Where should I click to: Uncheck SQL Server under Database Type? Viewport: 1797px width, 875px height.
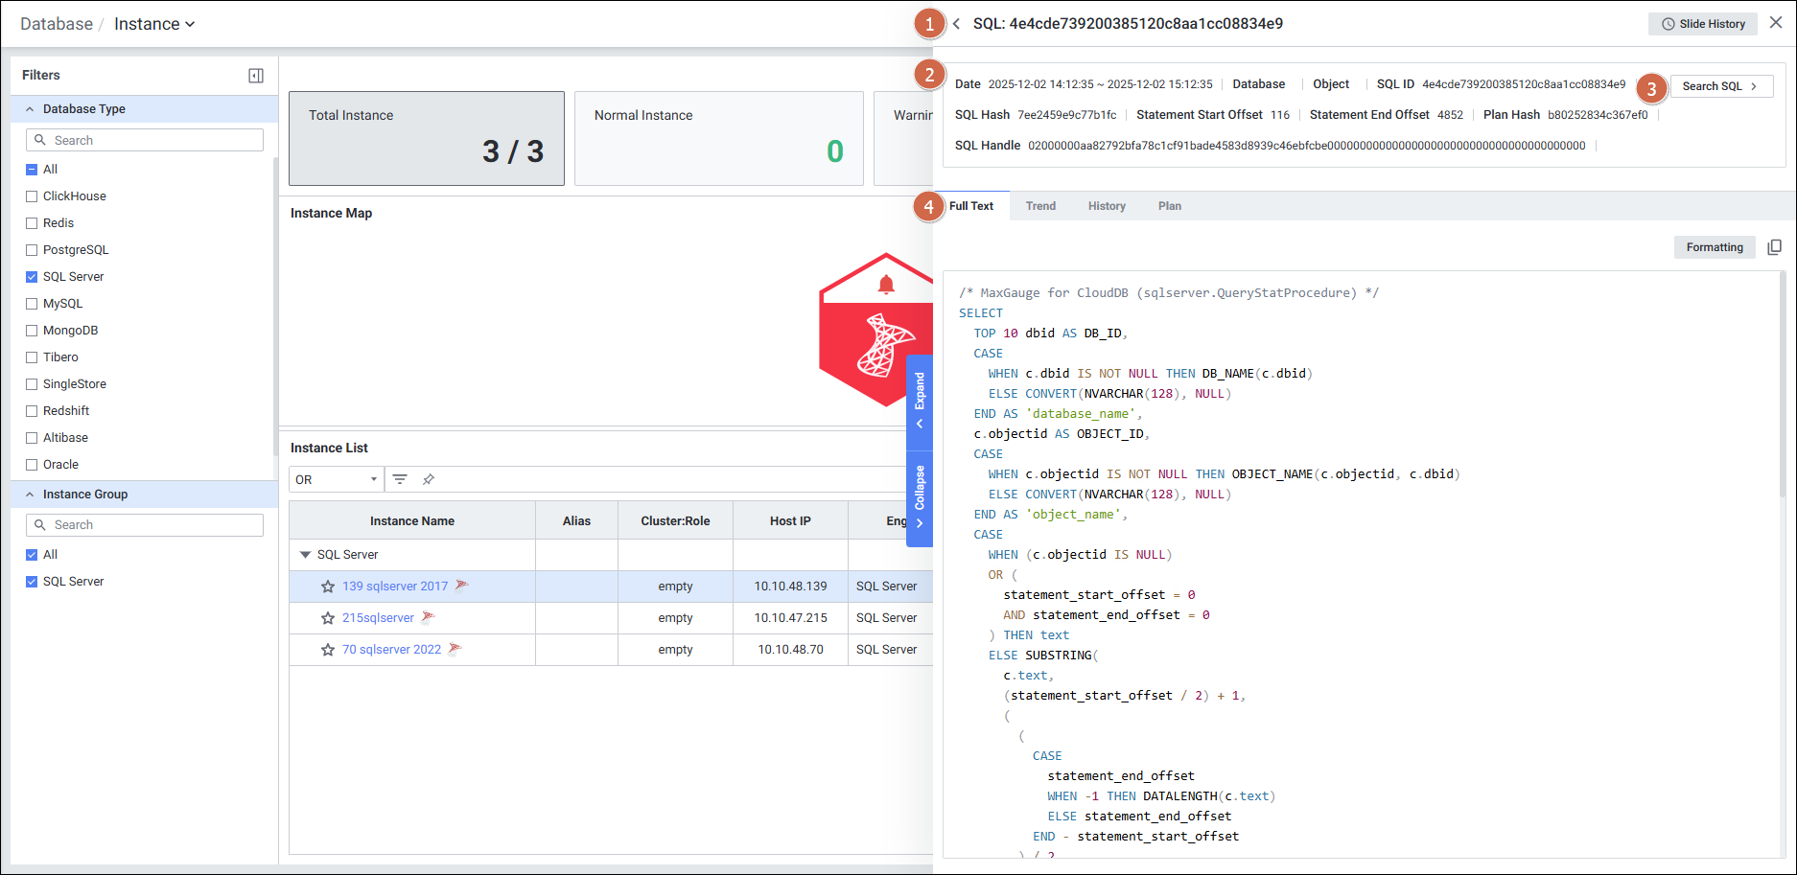point(32,277)
